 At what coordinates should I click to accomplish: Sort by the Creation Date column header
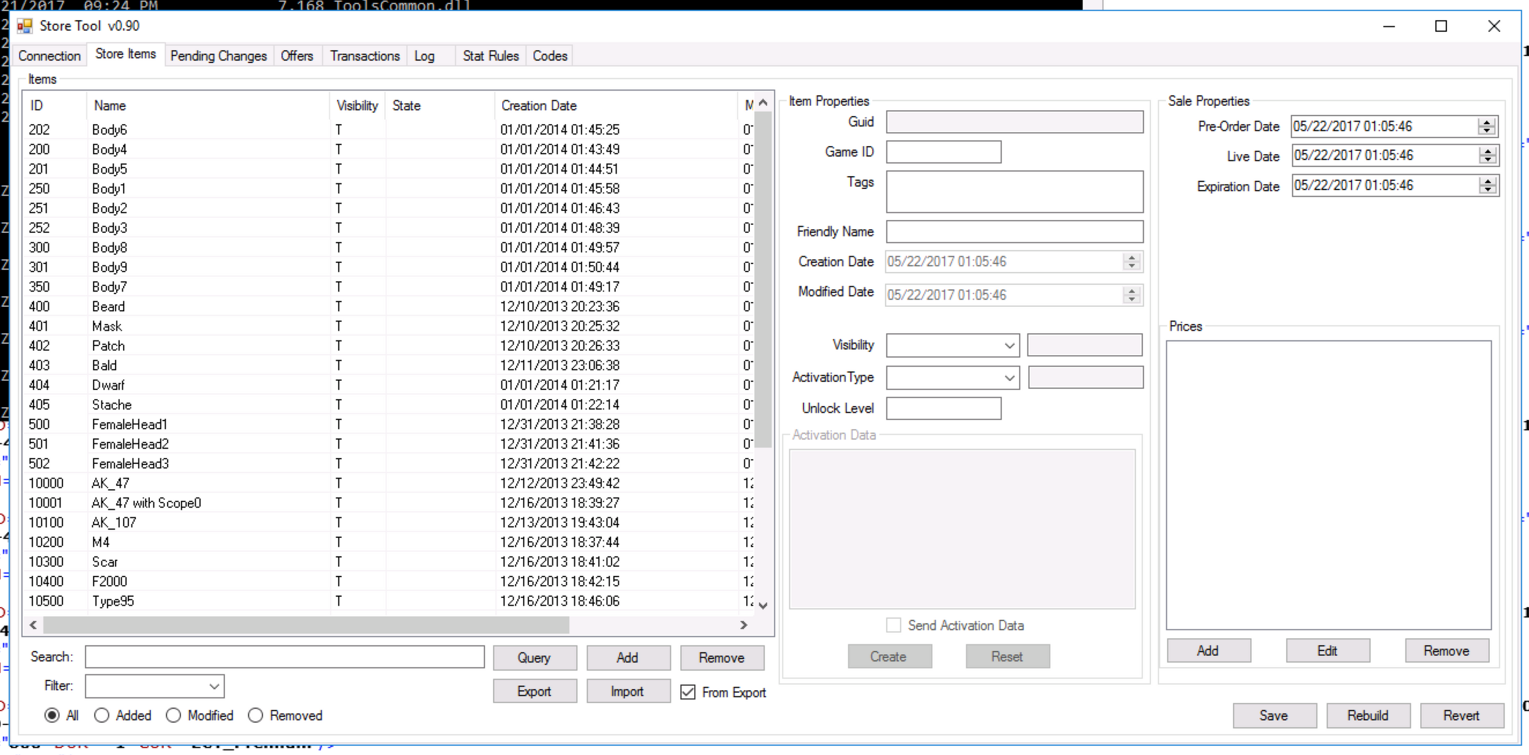616,106
